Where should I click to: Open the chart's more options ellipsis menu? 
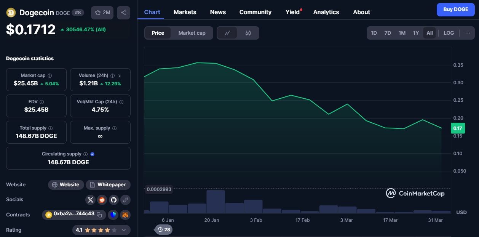[x=468, y=33]
